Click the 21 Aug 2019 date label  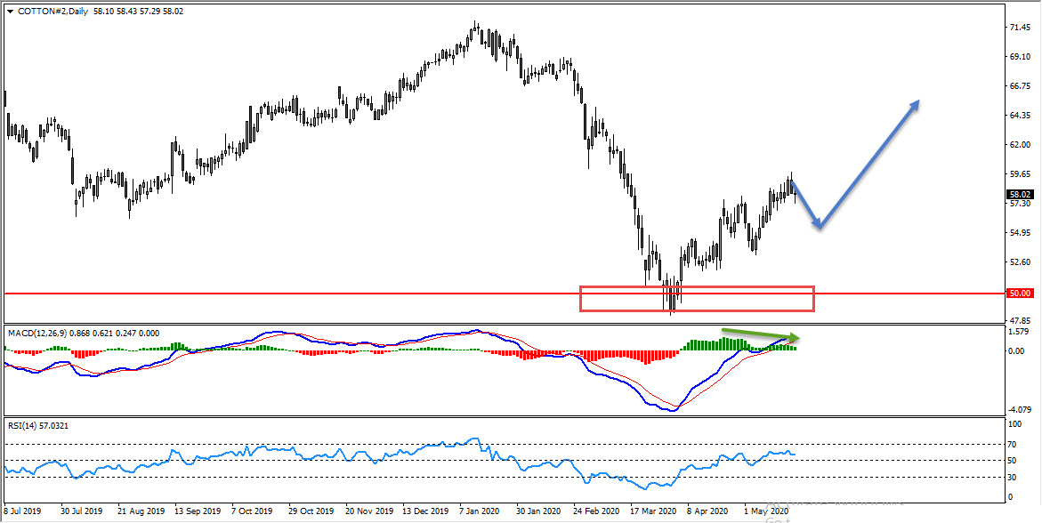139,512
